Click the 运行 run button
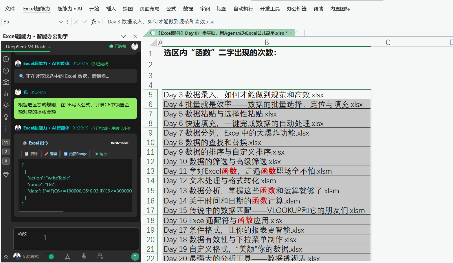Screen dimensions: 453x263 coord(101,154)
